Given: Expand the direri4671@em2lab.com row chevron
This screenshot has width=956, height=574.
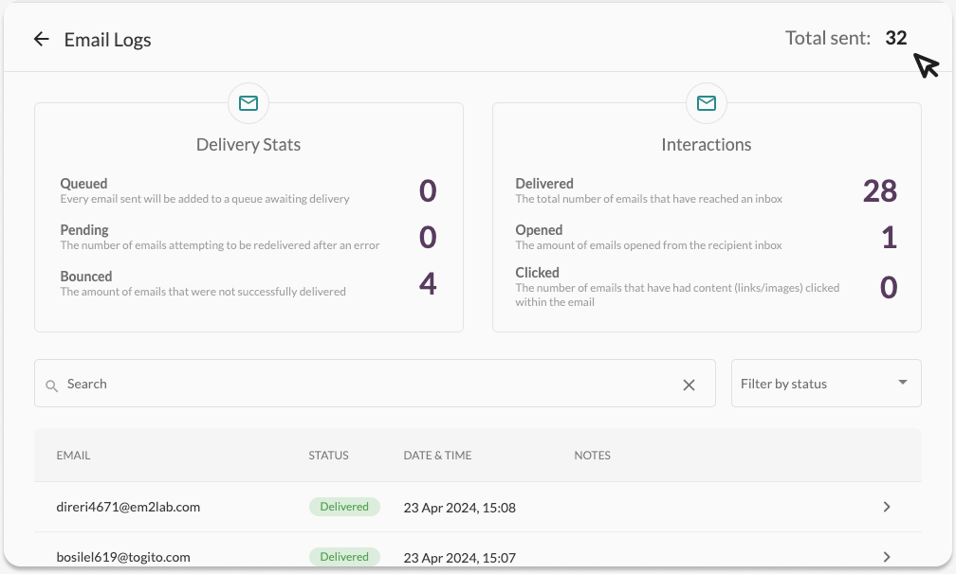Looking at the screenshot, I should coord(887,507).
